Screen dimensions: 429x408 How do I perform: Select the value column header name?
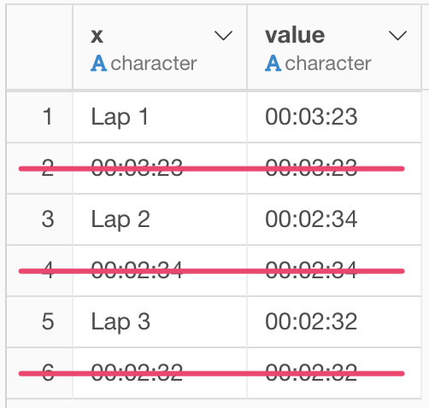pos(295,36)
